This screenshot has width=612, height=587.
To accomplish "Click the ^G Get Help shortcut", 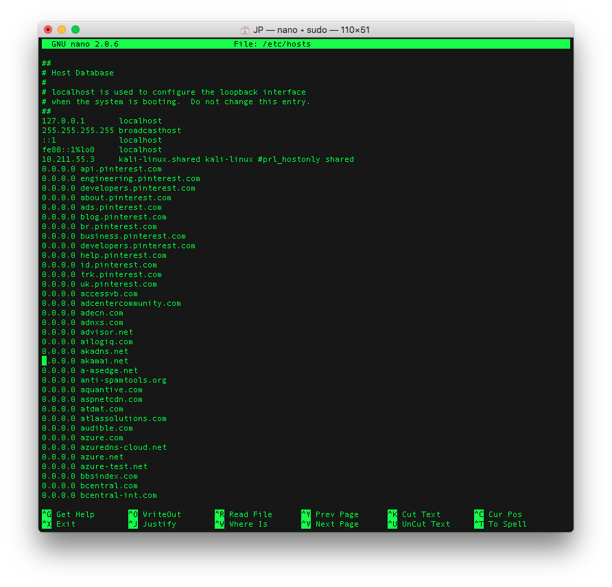I will (x=69, y=514).
